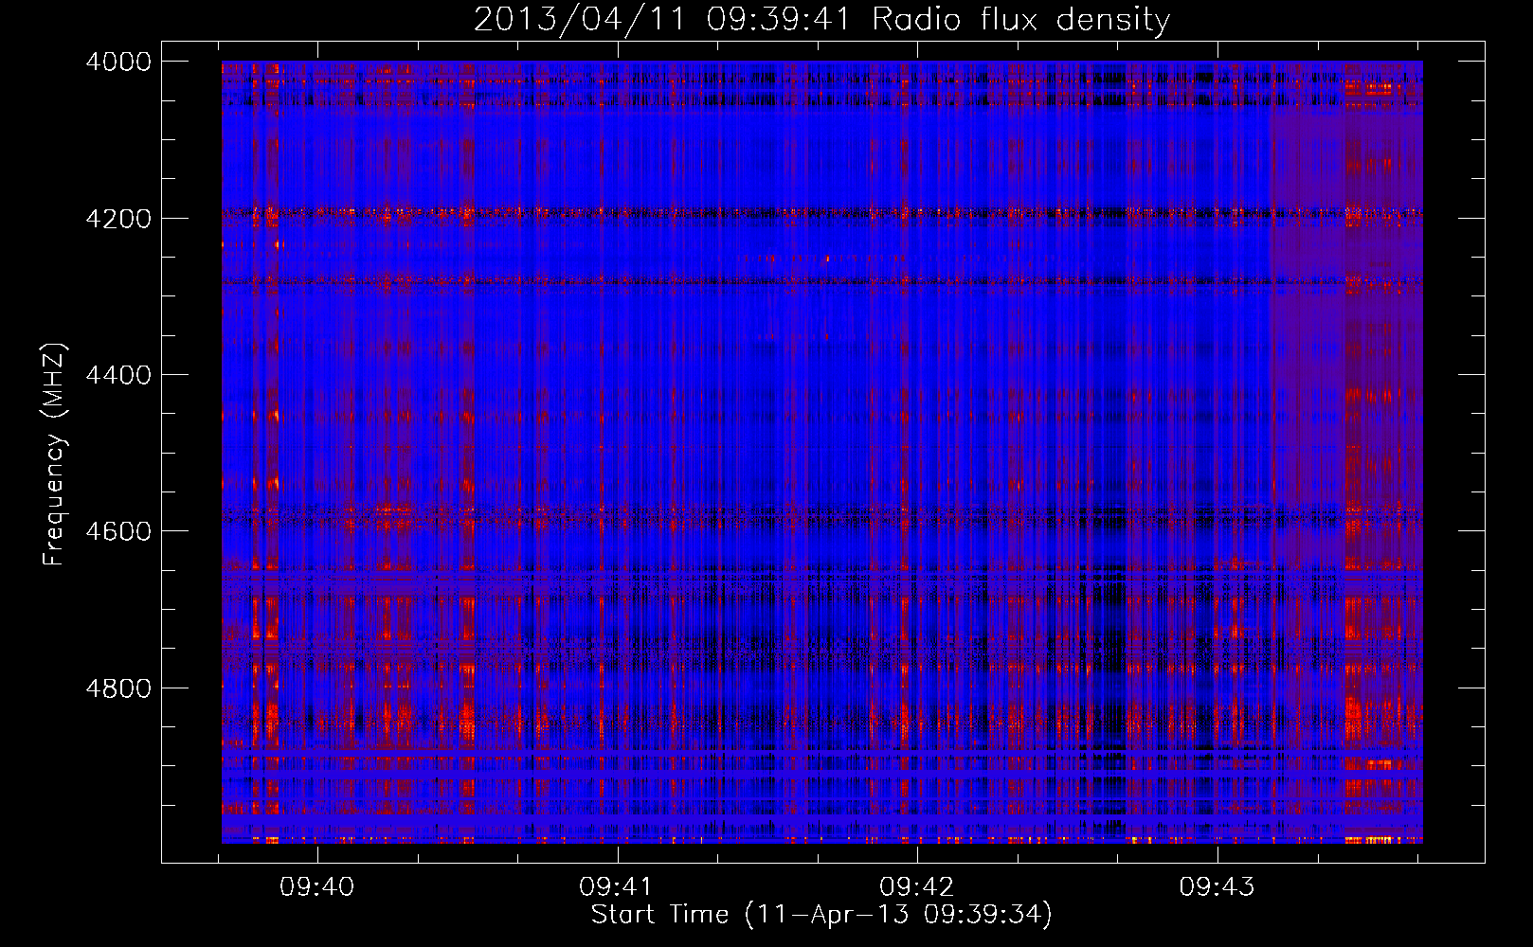Image resolution: width=1533 pixels, height=947 pixels.
Task: Select the 4800 frequency axis label
Action: pyautogui.click(x=118, y=688)
